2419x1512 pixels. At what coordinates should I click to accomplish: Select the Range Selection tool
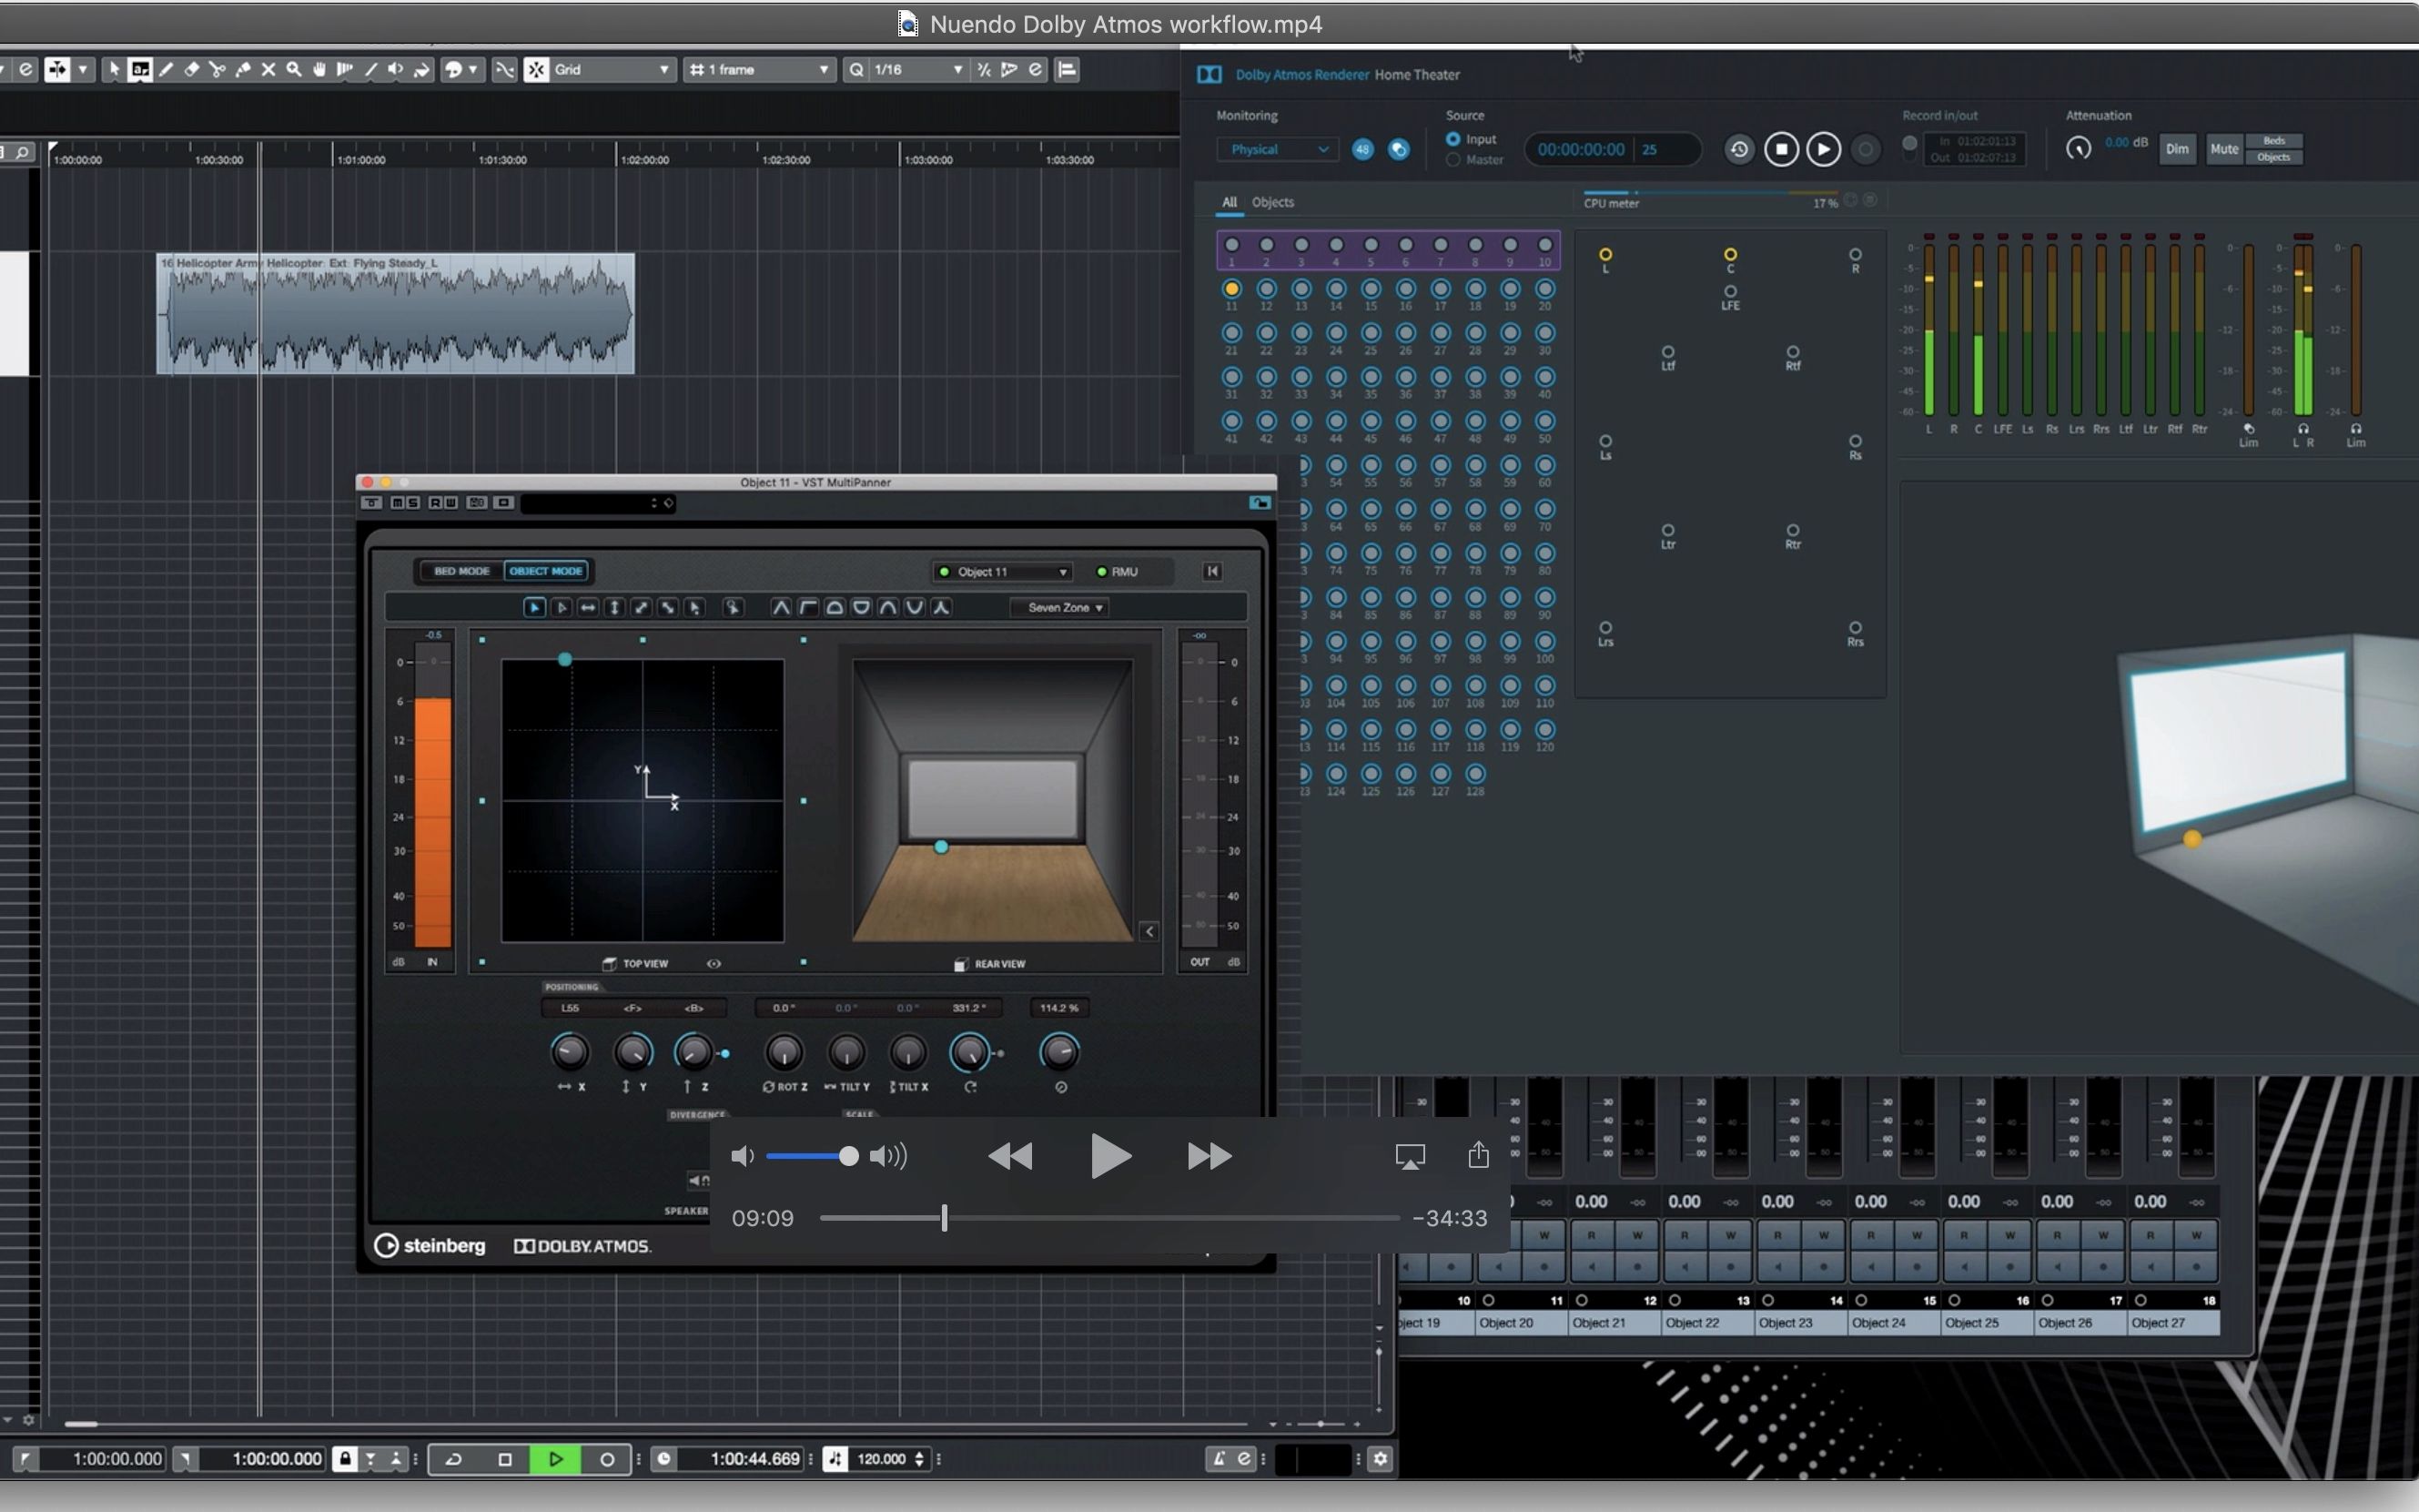pos(140,69)
